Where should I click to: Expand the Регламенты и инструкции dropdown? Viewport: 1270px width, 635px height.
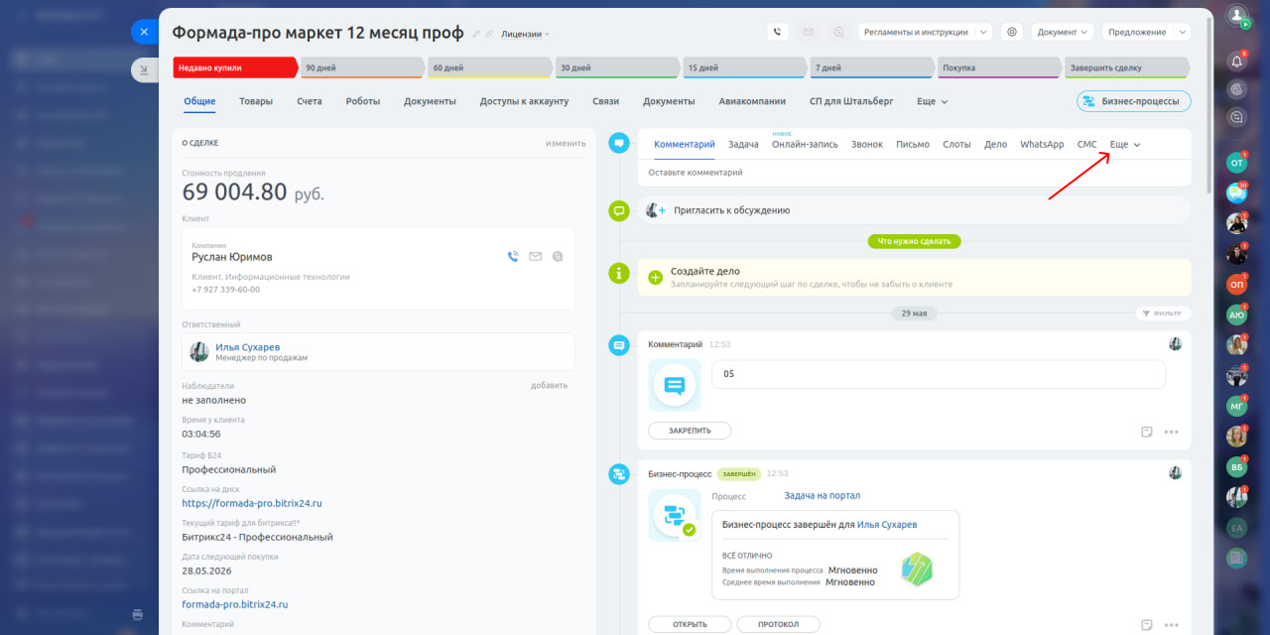tap(925, 32)
